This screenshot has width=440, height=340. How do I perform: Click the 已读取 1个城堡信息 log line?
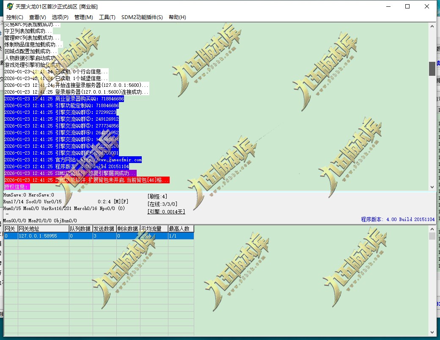pyautogui.click(x=56, y=78)
